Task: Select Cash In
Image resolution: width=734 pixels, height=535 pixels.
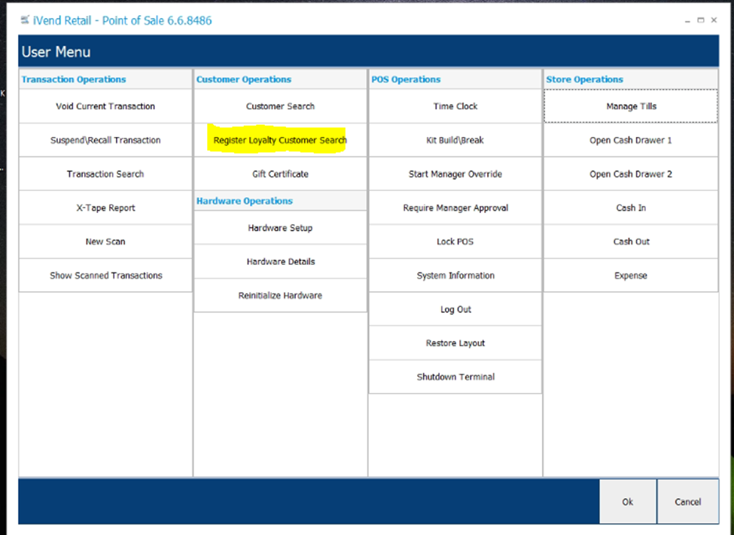Action: [x=631, y=208]
